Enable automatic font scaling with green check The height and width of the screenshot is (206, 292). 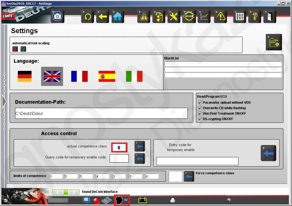click(23, 49)
